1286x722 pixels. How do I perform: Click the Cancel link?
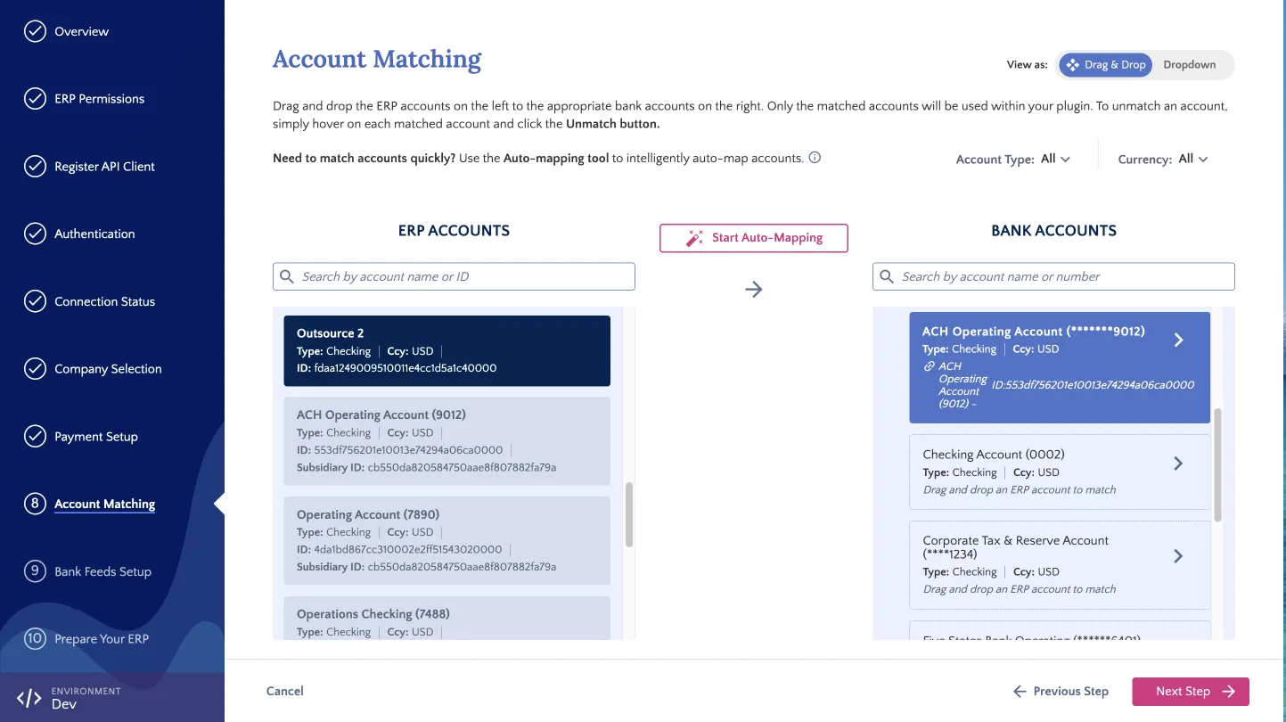285,691
